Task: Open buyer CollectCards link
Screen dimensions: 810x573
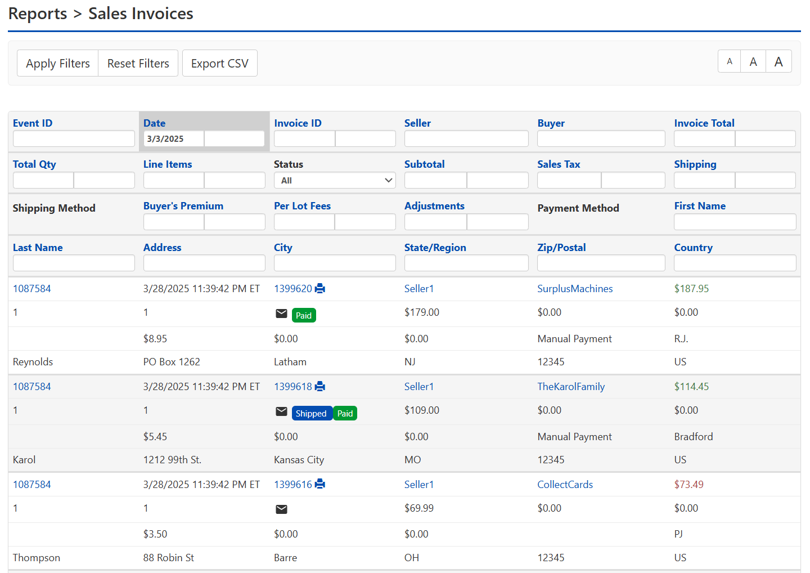Action: click(x=565, y=485)
